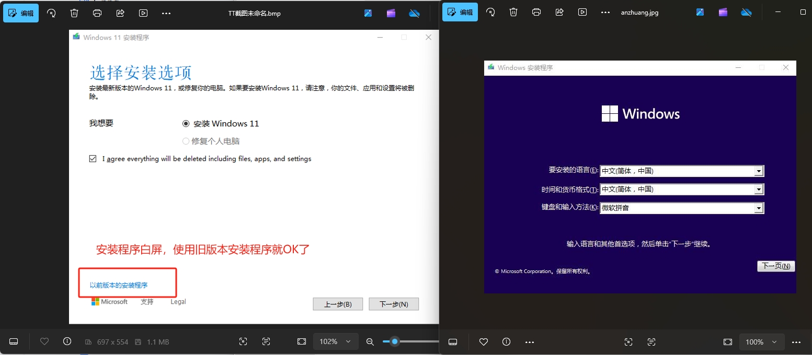Maximize the anzhuang.jpg Photos window
The height and width of the screenshot is (355, 812).
click(803, 12)
